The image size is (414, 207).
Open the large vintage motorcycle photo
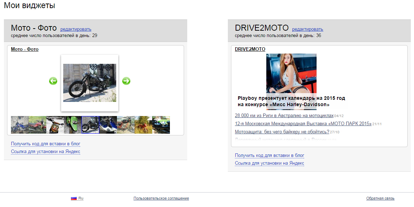(89, 83)
